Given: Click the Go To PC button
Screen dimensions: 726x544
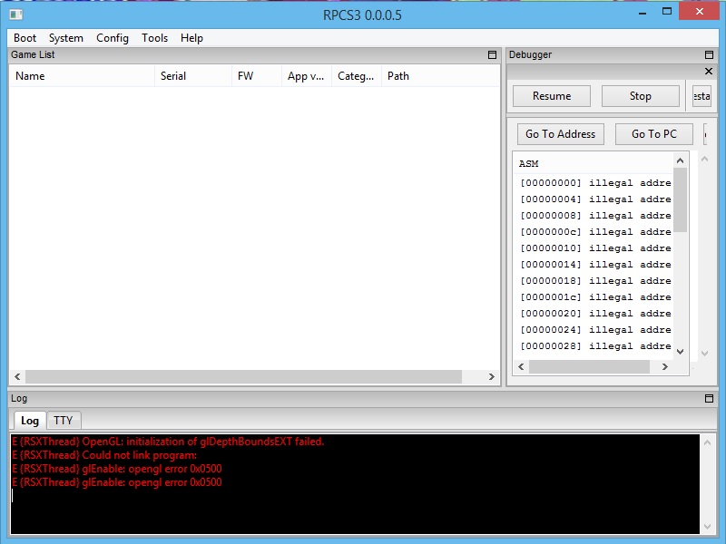Looking at the screenshot, I should pos(653,134).
